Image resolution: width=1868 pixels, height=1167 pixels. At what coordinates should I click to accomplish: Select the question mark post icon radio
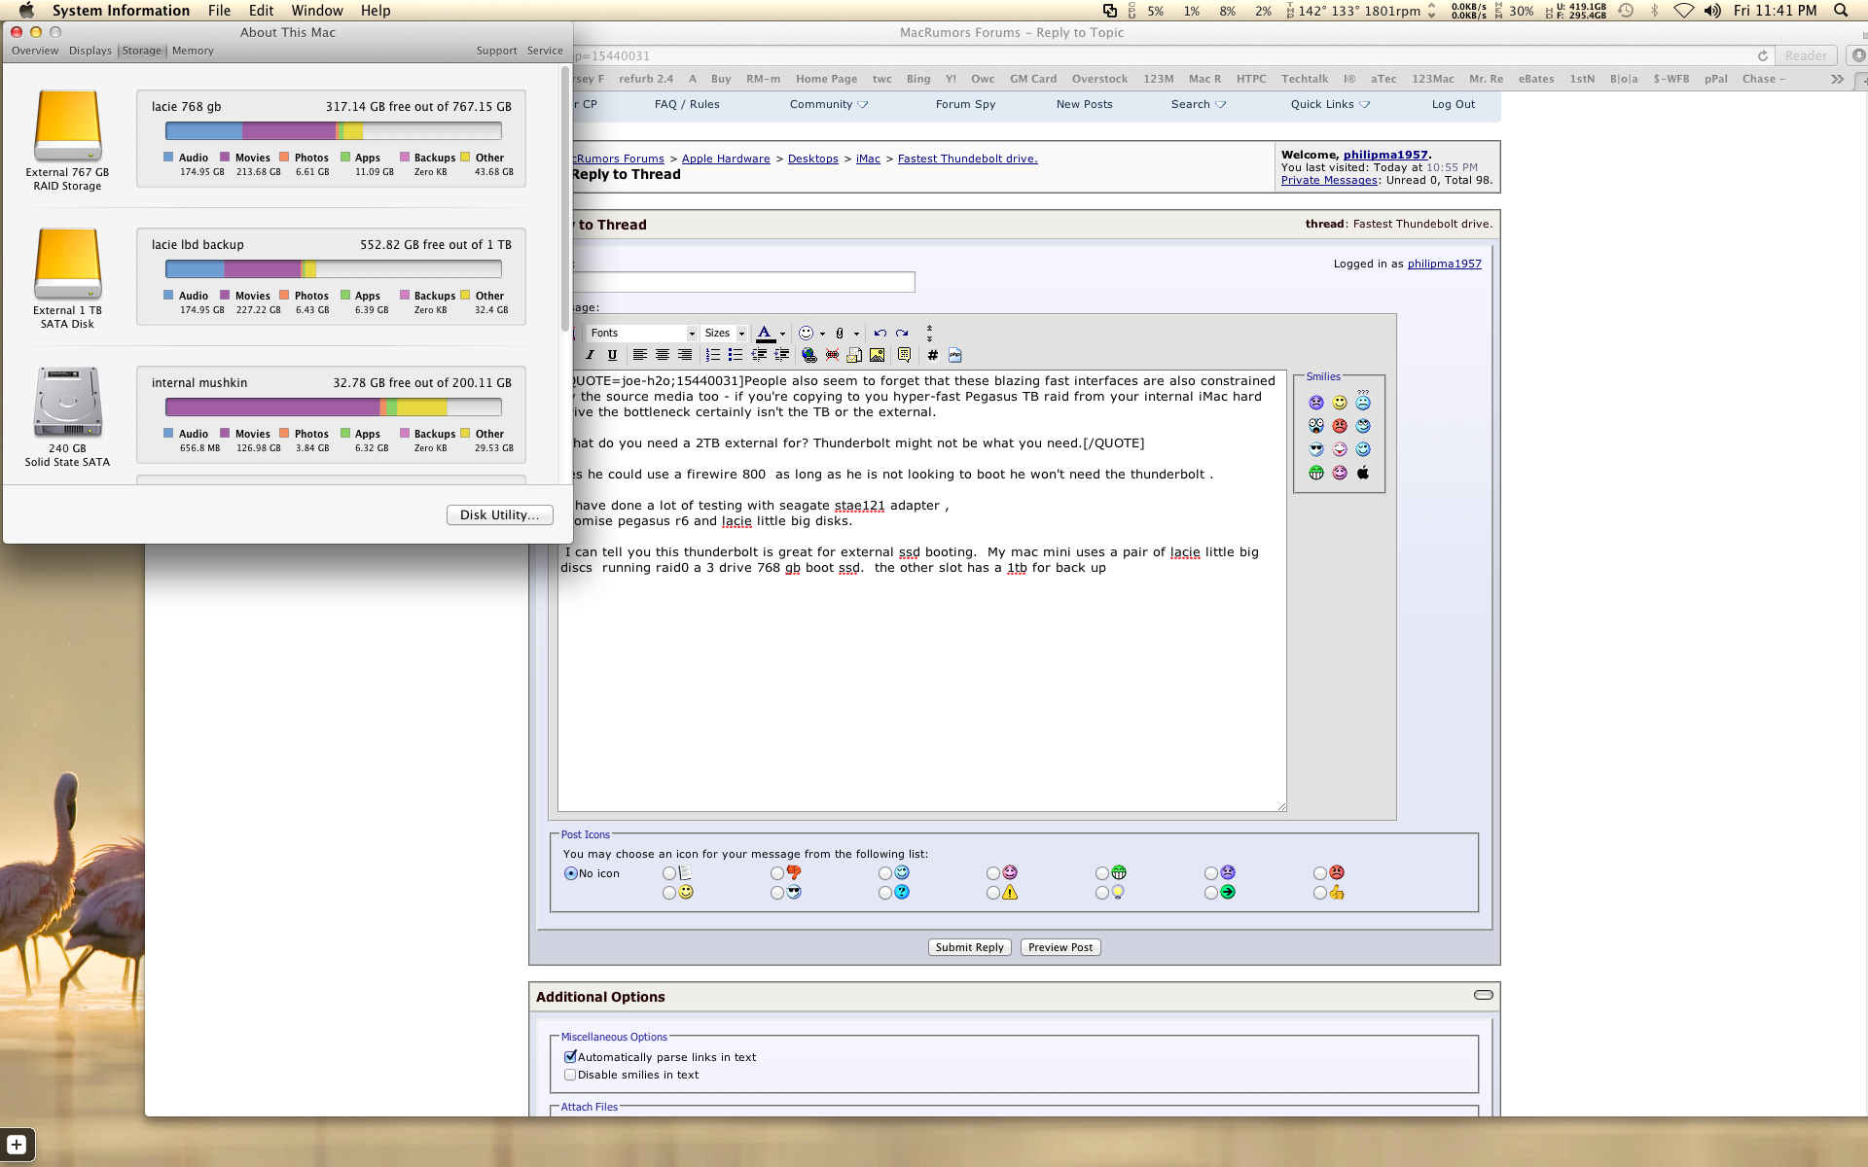[x=884, y=893]
